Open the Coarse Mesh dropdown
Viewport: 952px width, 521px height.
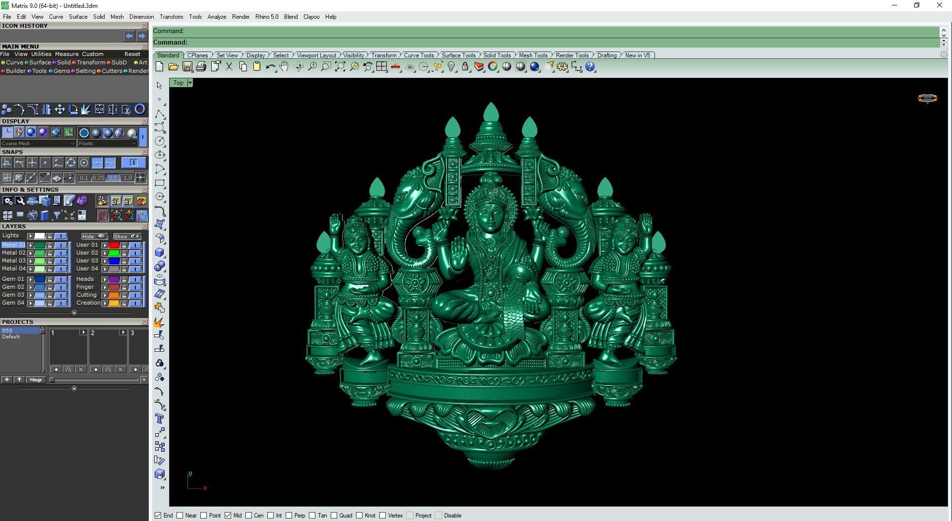point(38,144)
